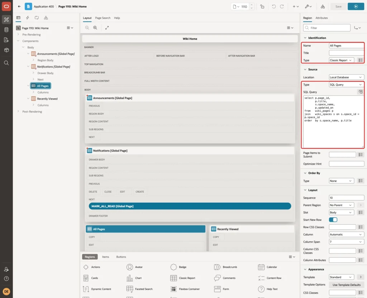Open the Location Local Database dropdown

[347, 77]
